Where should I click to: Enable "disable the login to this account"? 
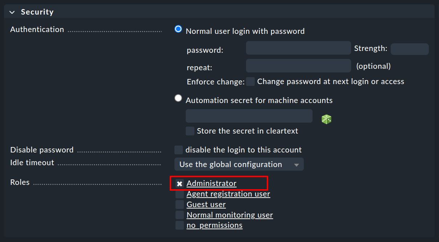pos(178,150)
